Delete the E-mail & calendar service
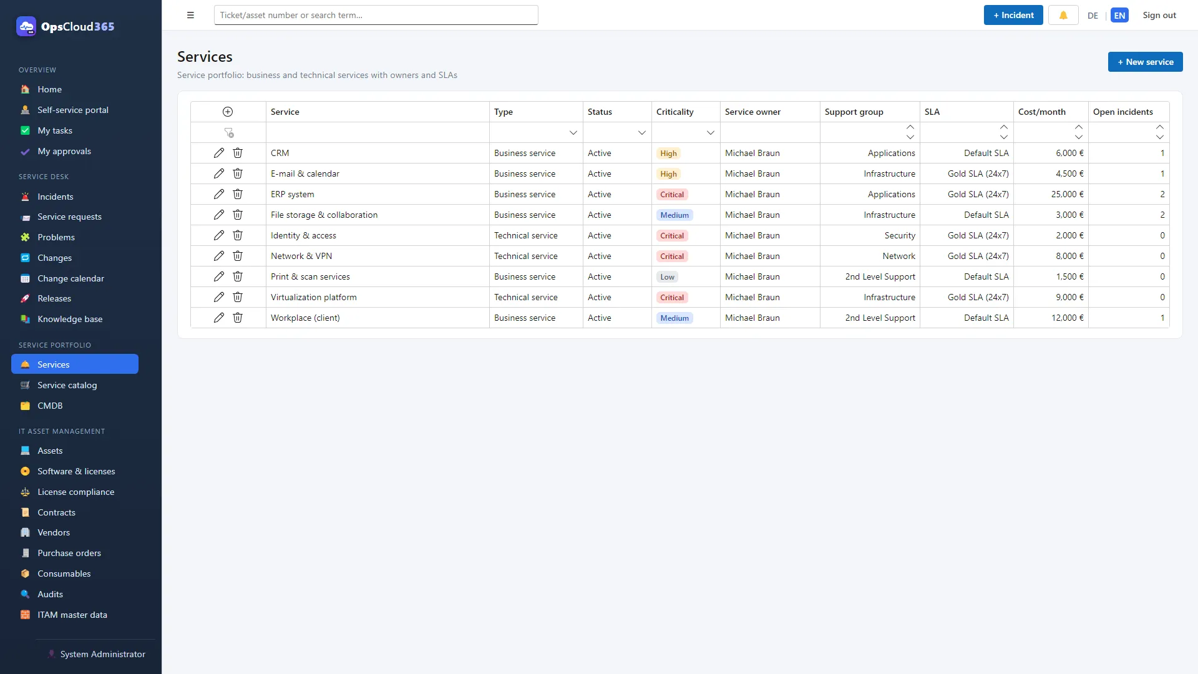Image resolution: width=1198 pixels, height=674 pixels. (x=238, y=173)
